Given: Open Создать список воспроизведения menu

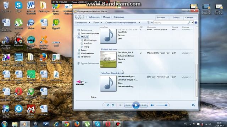Looking at the screenshot, I should tap(122, 23).
